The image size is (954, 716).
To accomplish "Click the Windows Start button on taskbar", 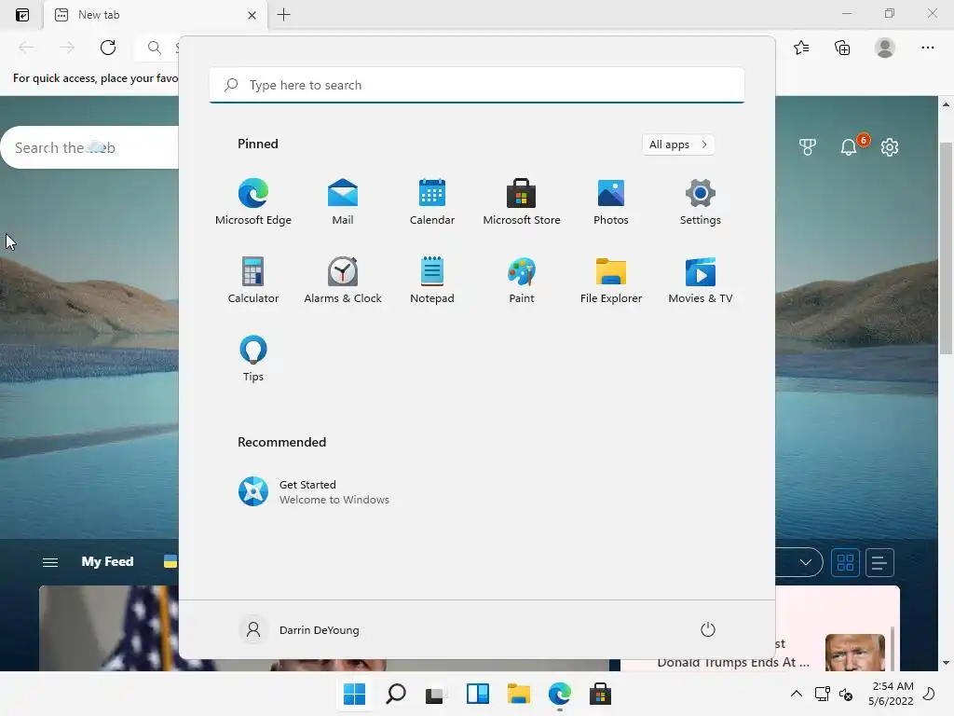I will coord(354,694).
